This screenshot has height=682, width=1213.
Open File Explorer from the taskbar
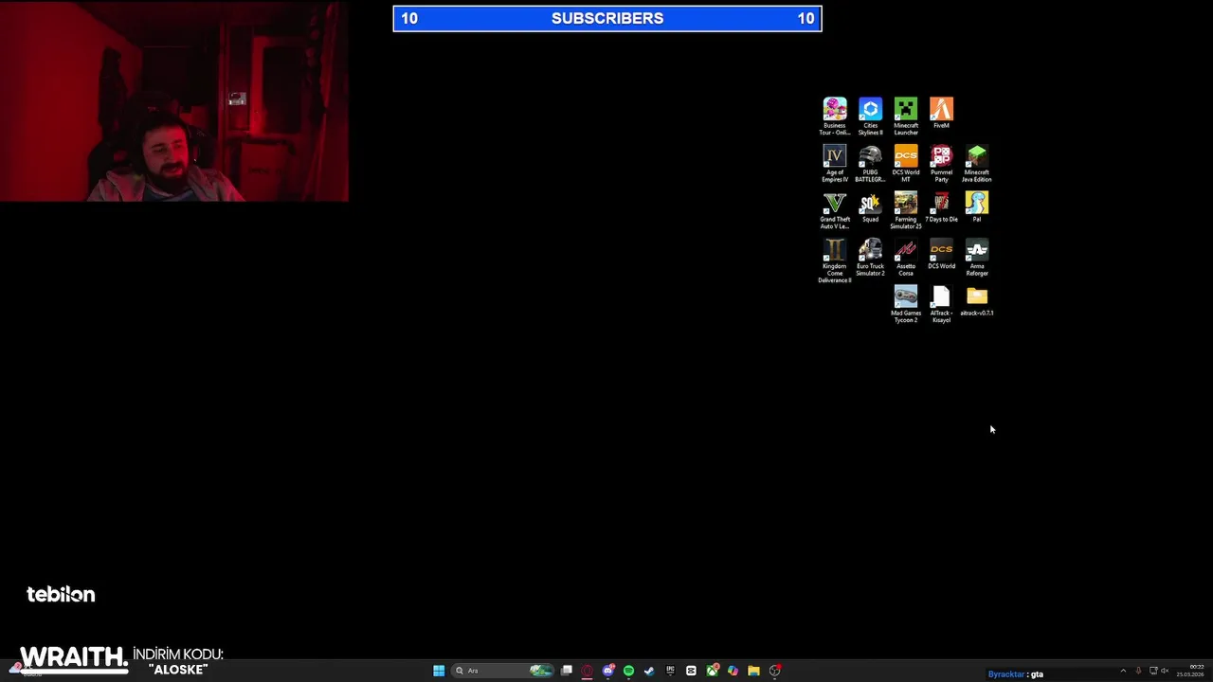753,671
